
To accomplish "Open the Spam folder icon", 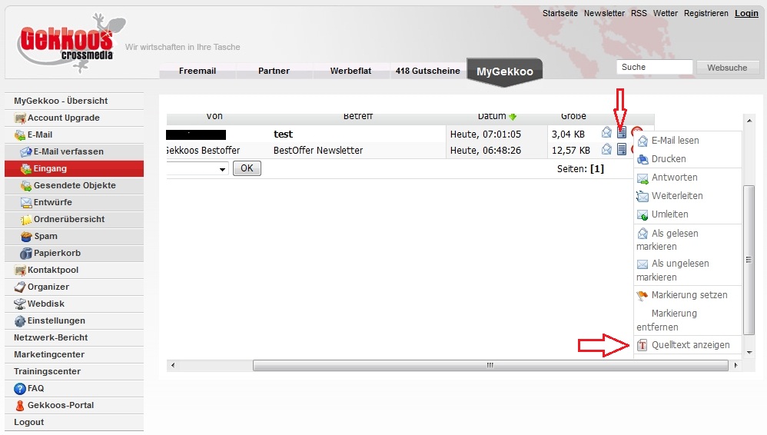I will [x=26, y=237].
